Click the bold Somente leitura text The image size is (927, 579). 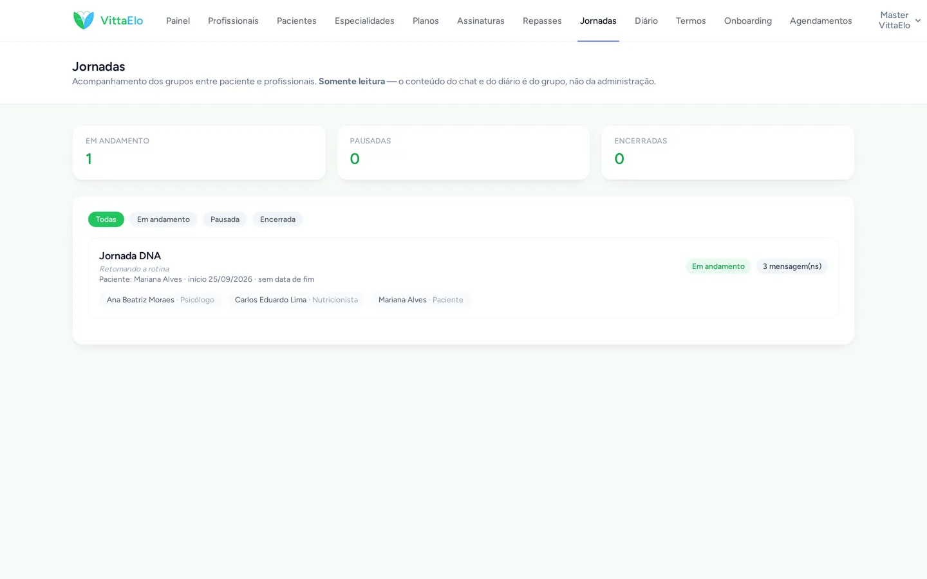tap(351, 81)
